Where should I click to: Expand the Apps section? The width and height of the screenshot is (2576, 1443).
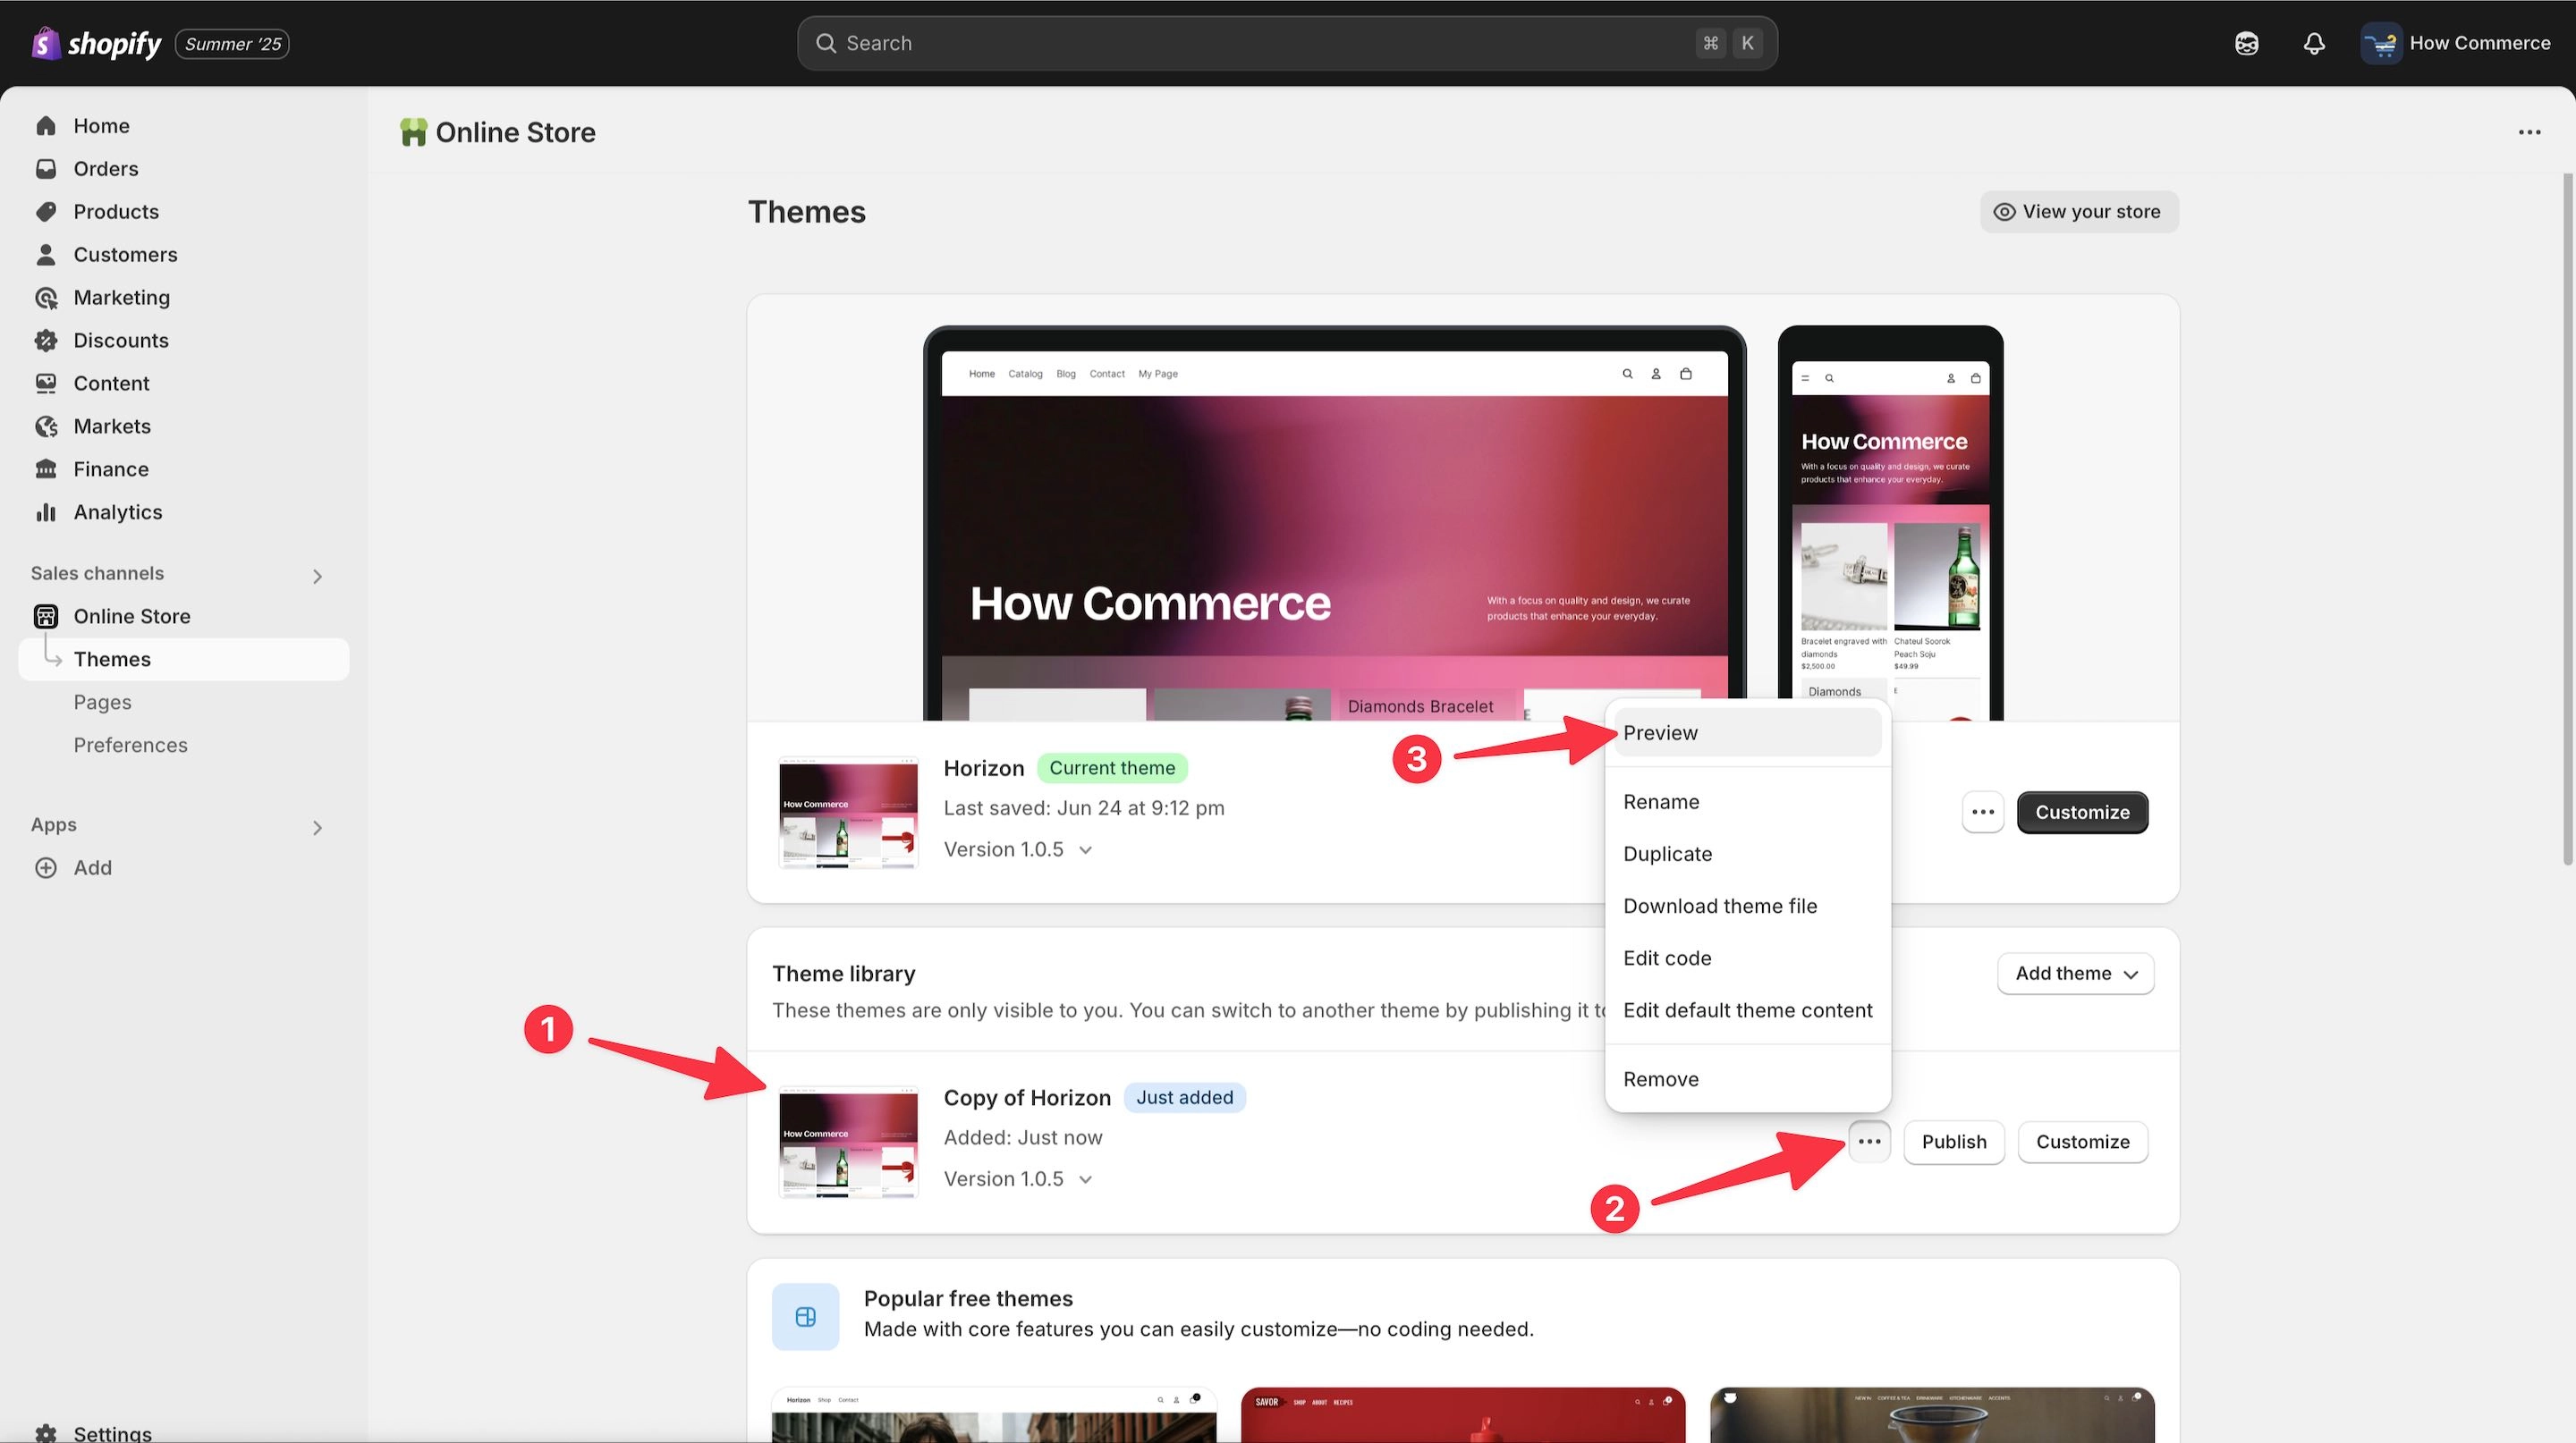click(x=317, y=829)
